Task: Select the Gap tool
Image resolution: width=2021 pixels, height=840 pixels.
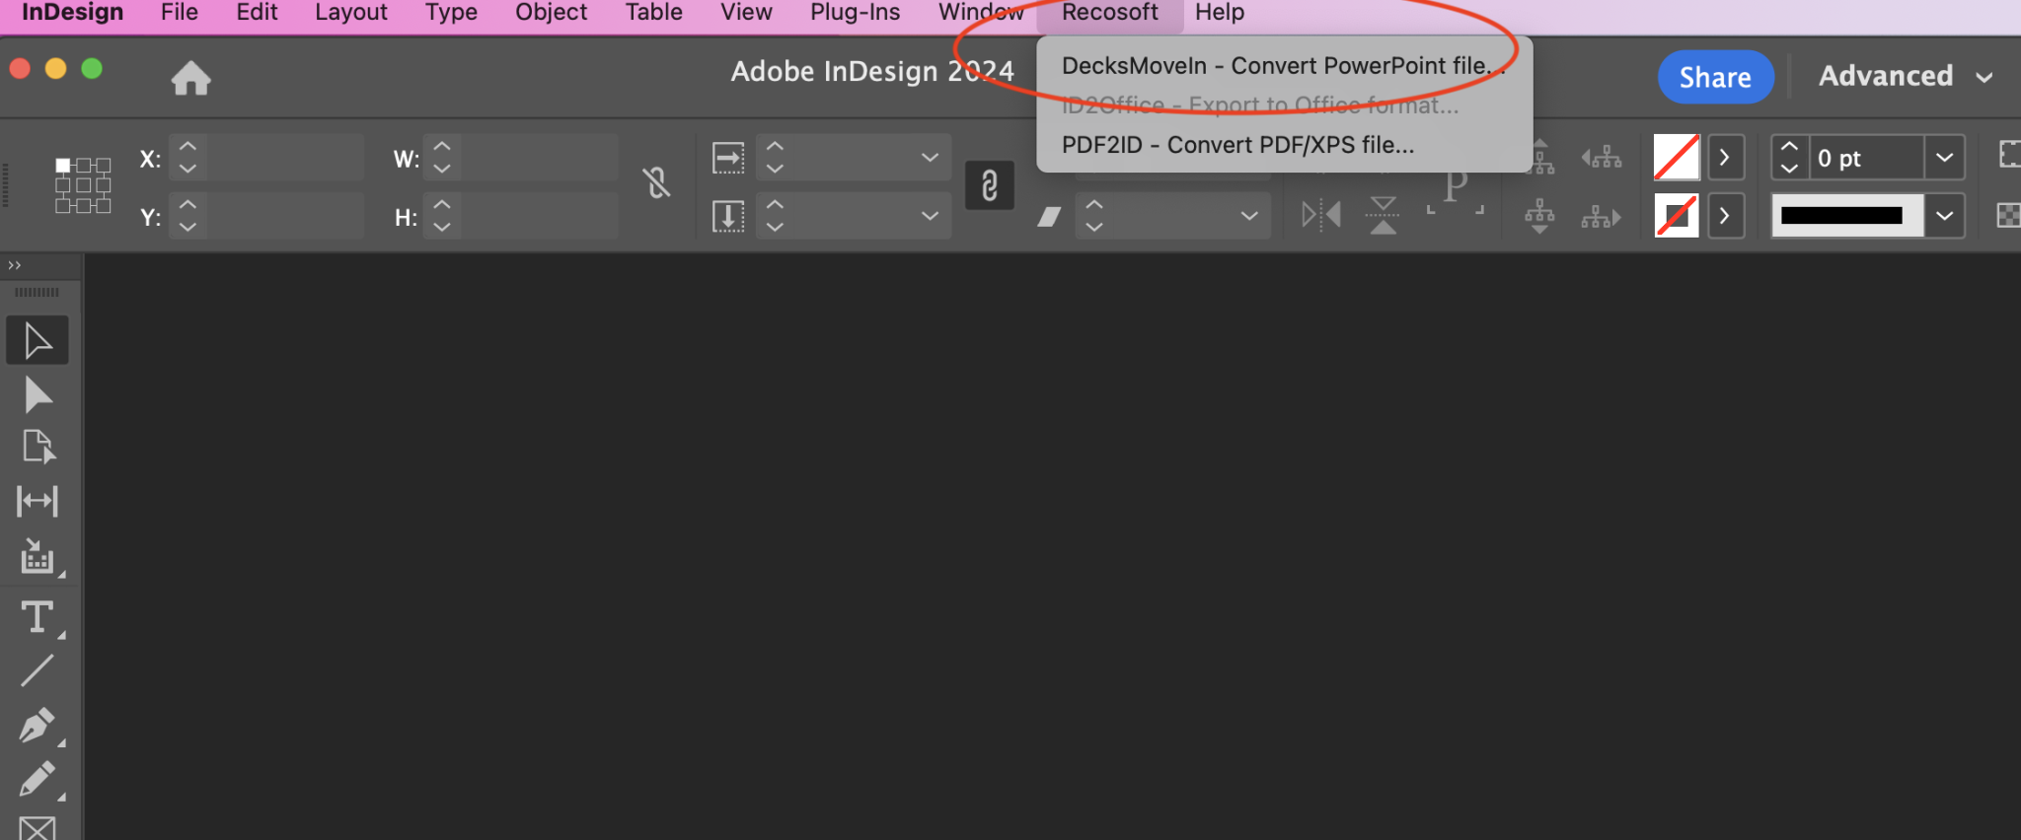Action: (37, 500)
